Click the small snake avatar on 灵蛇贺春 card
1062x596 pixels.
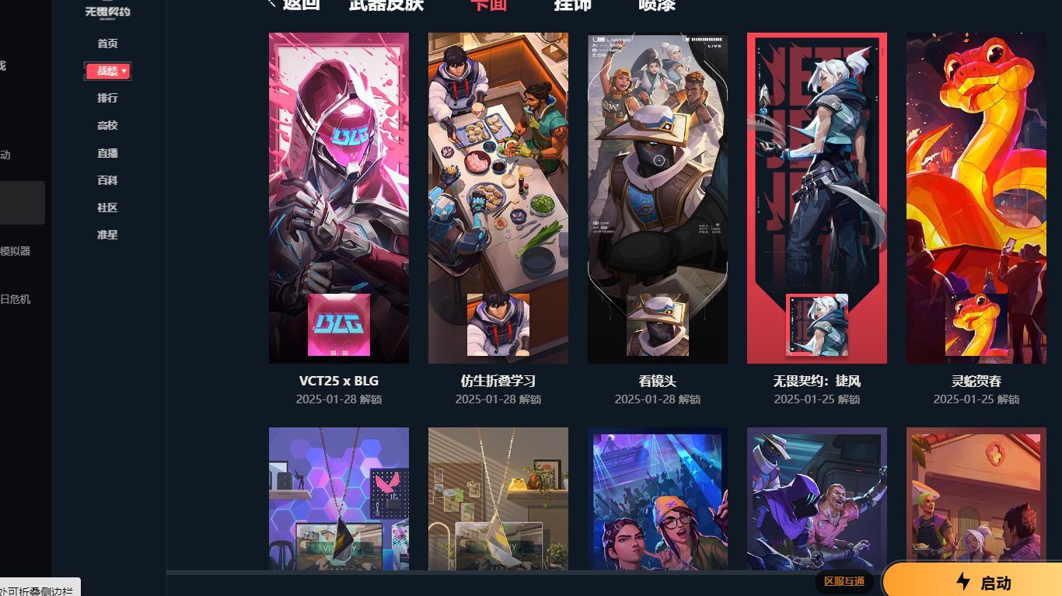pyautogui.click(x=976, y=325)
